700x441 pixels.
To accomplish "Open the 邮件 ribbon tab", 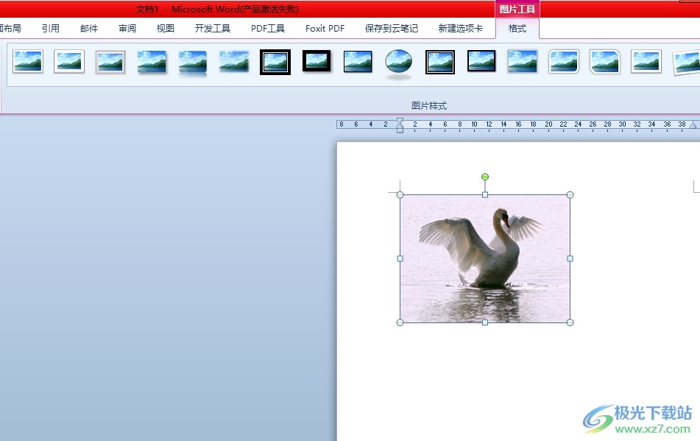I will pos(89,29).
